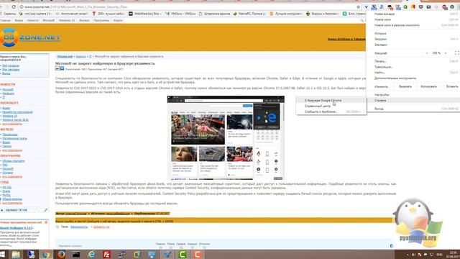Select "Печать..." in Chrome menu
The width and height of the screenshot is (460, 259).
(x=413, y=61)
